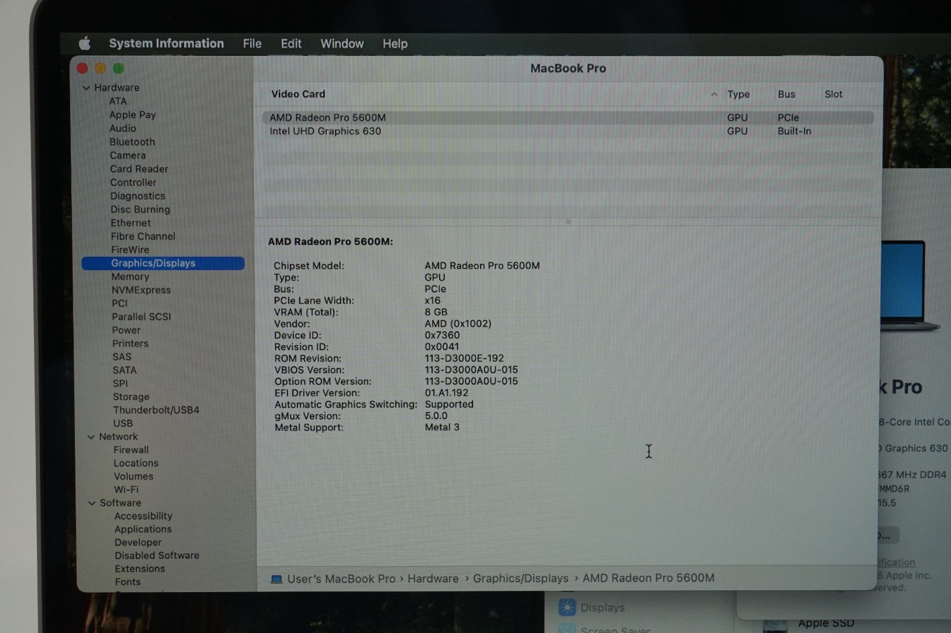Select the AMD Radeon Pro 5600M row

tap(568, 118)
